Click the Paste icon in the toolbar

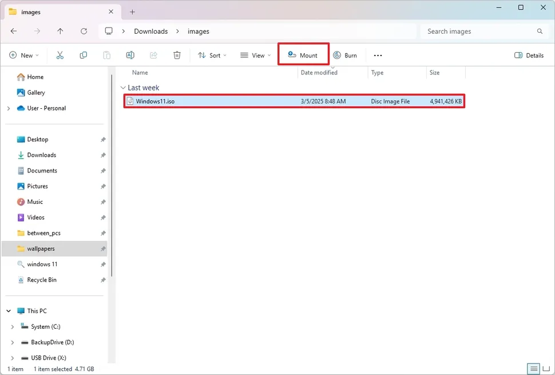pos(106,55)
